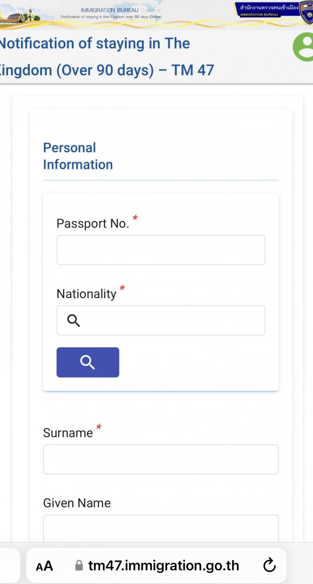This screenshot has height=584, width=313.
Task: Open the Nationality search dropdown
Action: pos(172,320)
